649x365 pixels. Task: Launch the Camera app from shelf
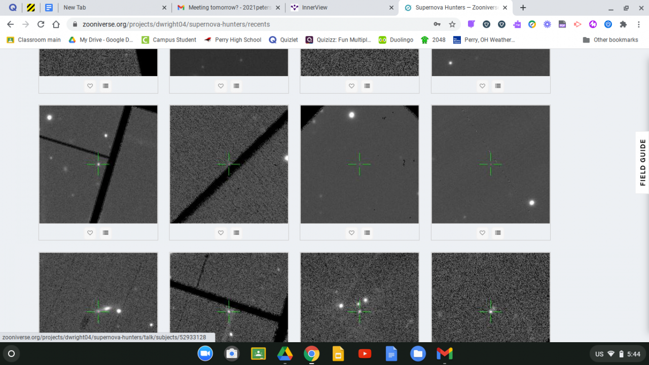pyautogui.click(x=232, y=353)
